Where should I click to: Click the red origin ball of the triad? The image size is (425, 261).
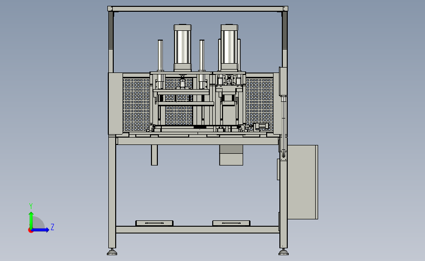point(30,231)
